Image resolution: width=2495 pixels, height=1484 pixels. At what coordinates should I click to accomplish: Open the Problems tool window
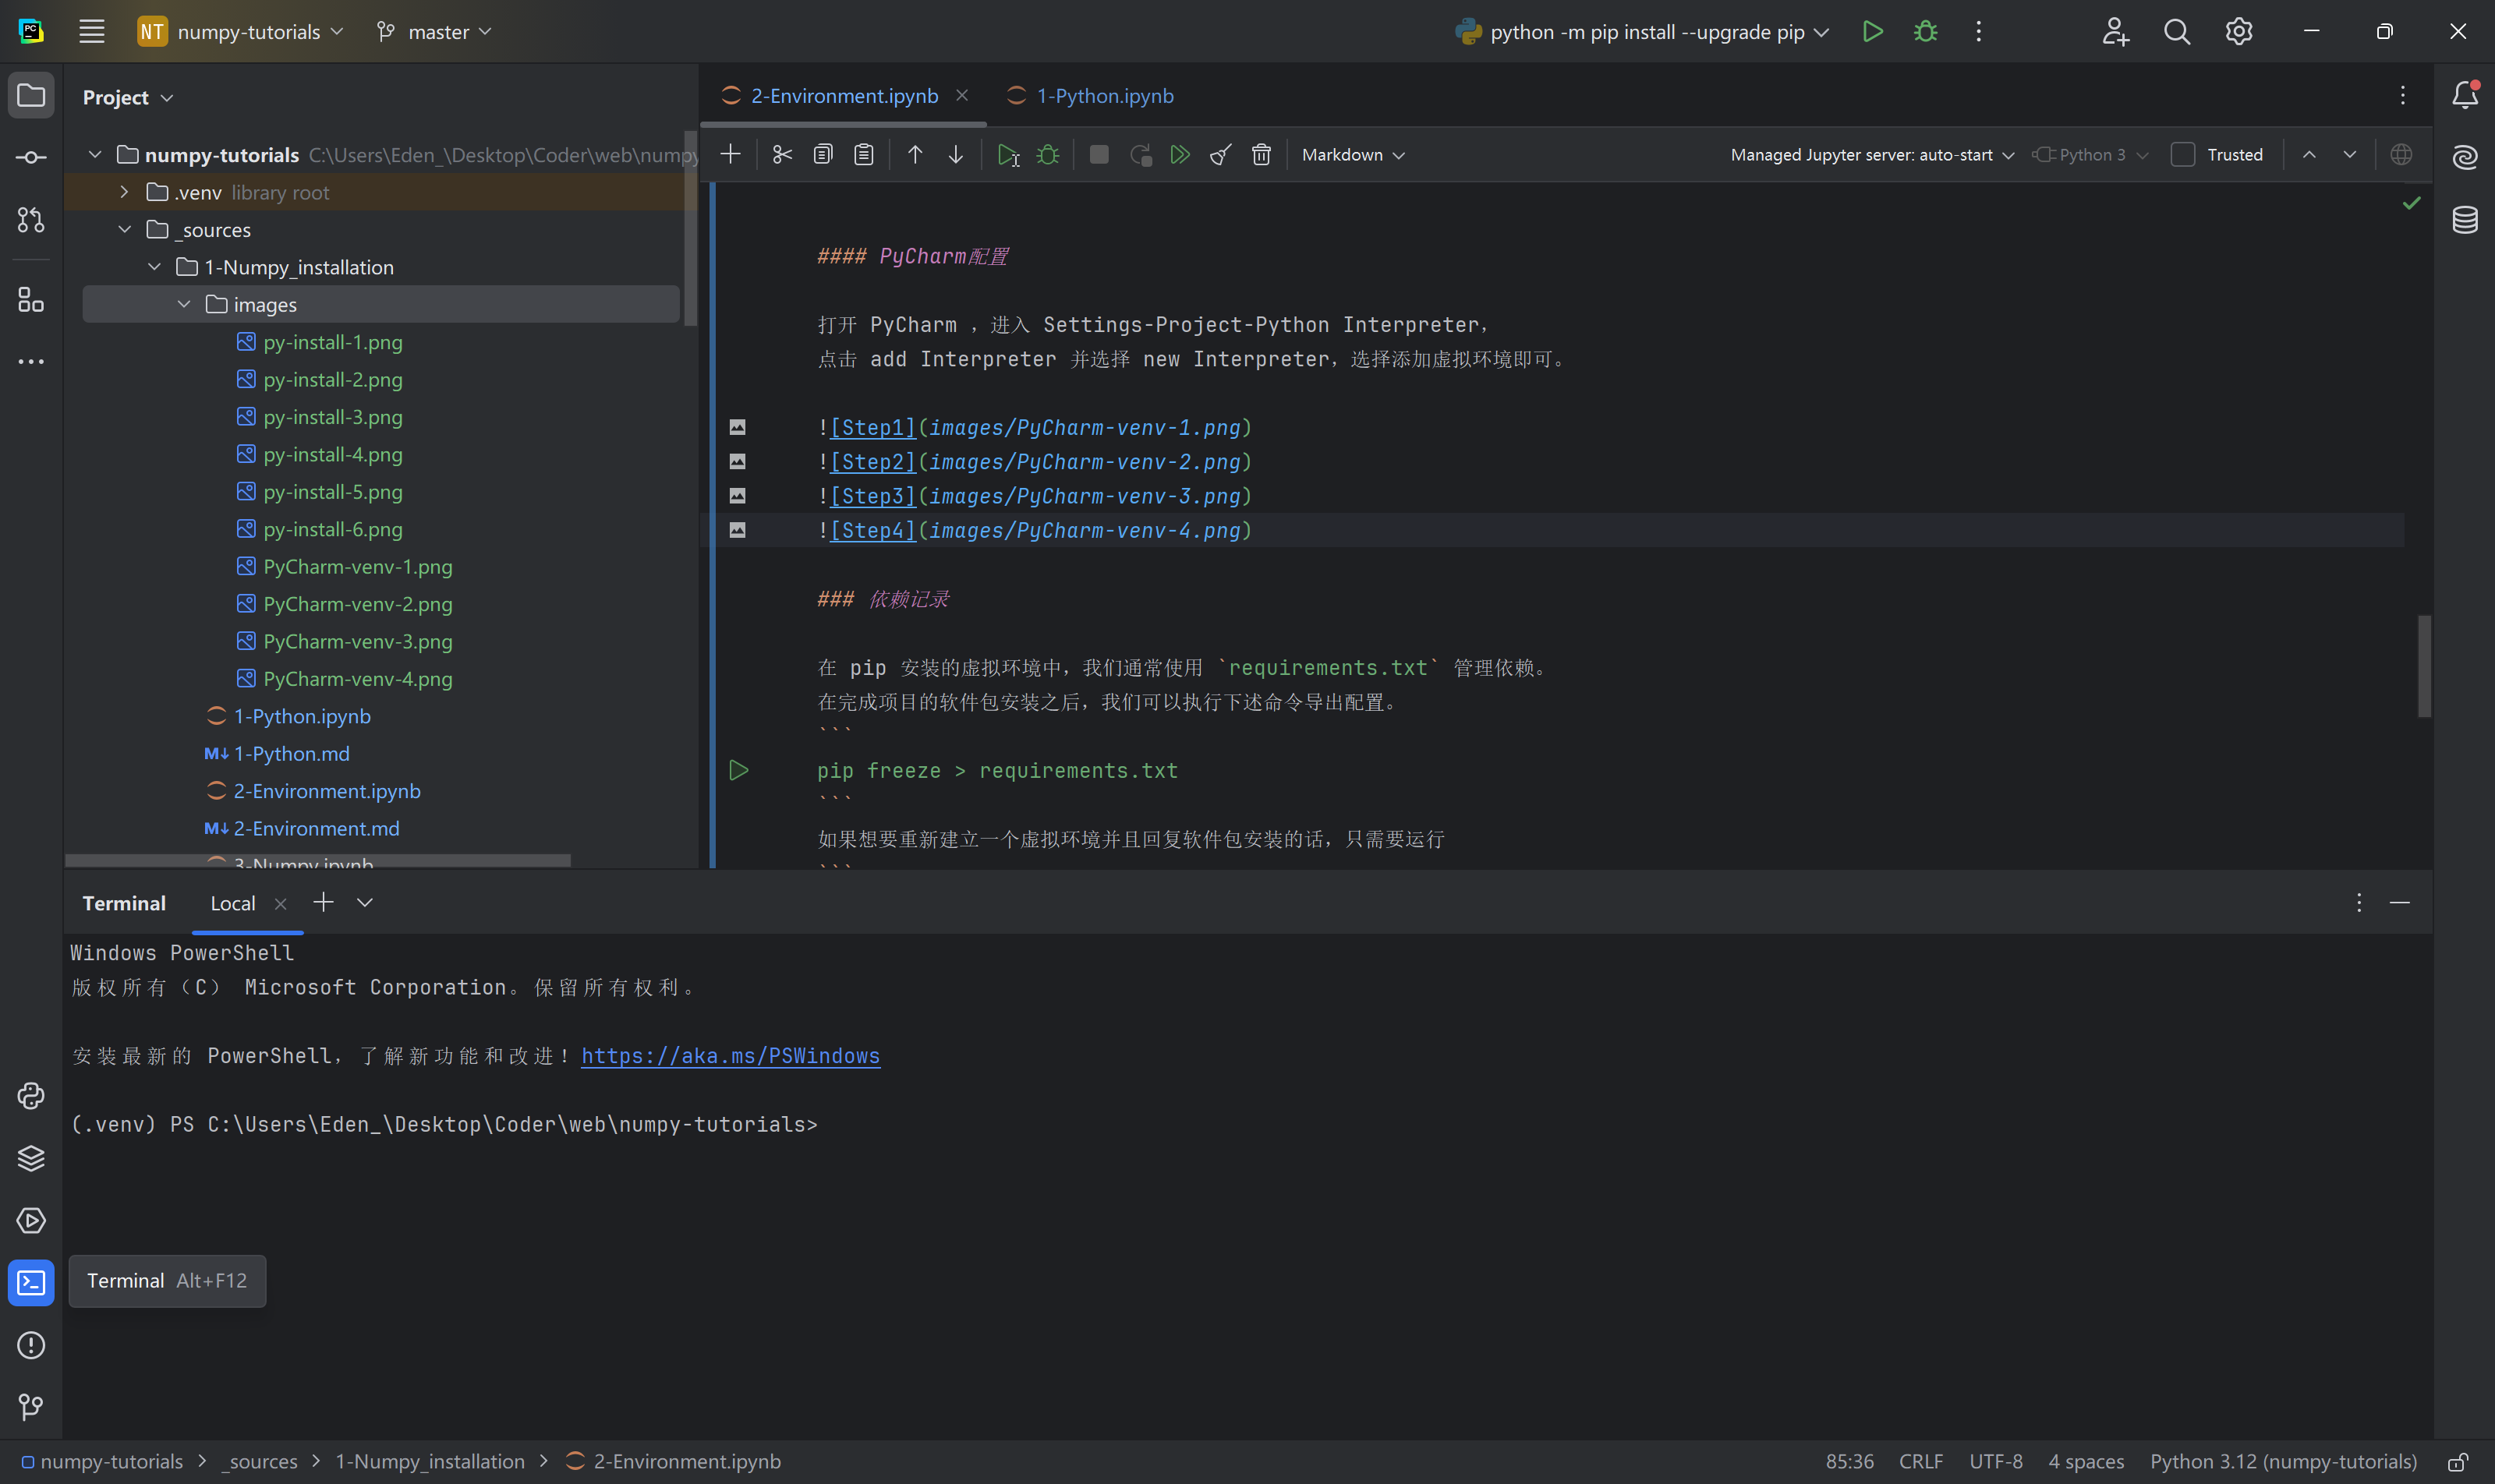coord(31,1345)
